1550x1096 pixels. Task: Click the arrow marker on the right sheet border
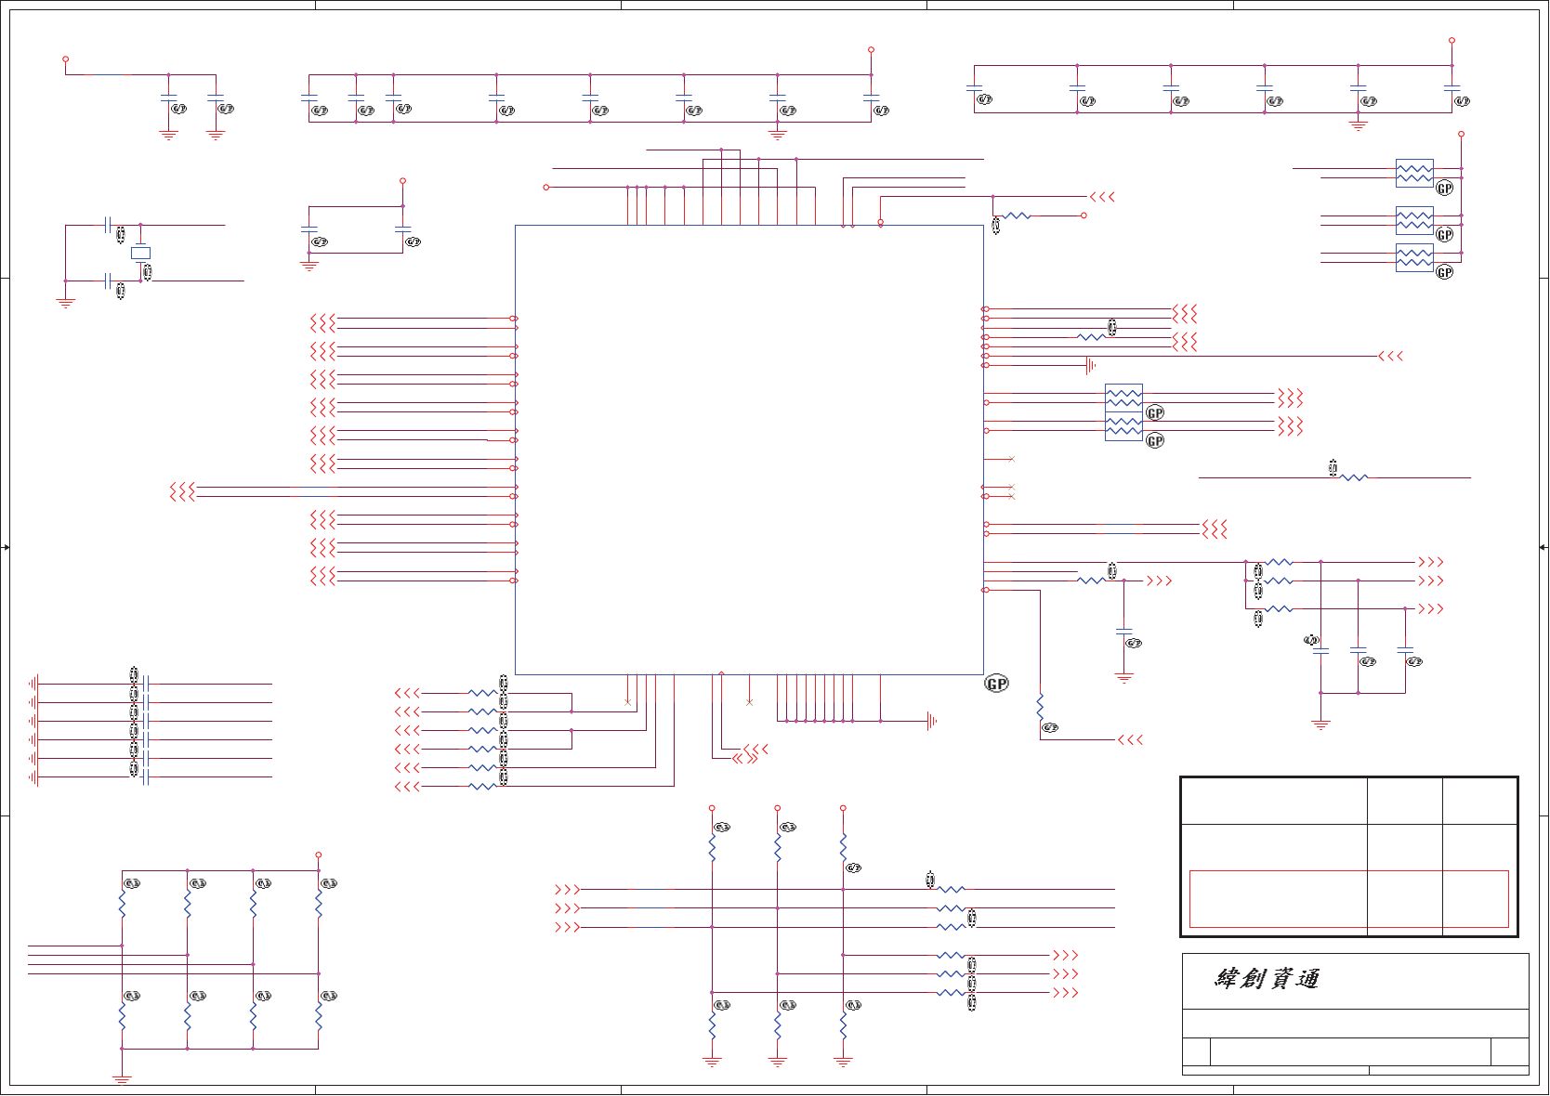(1543, 547)
